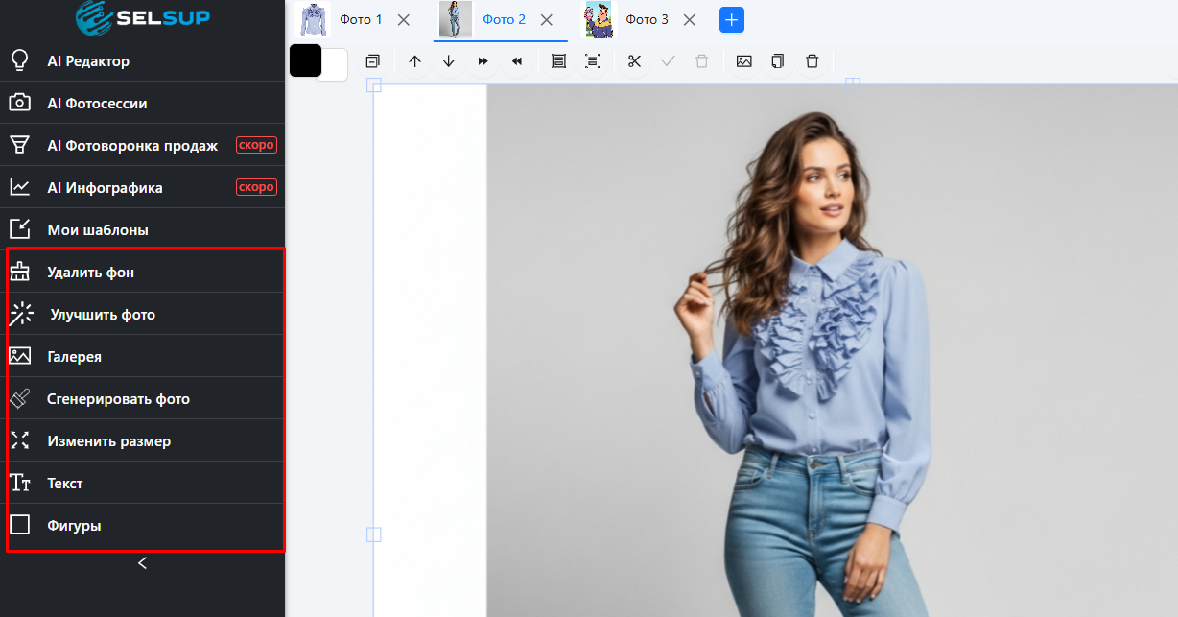
Task: Click the up arrow layer icon
Action: coord(414,61)
